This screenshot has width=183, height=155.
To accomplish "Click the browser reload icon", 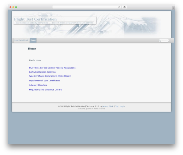I will tap(119, 7).
